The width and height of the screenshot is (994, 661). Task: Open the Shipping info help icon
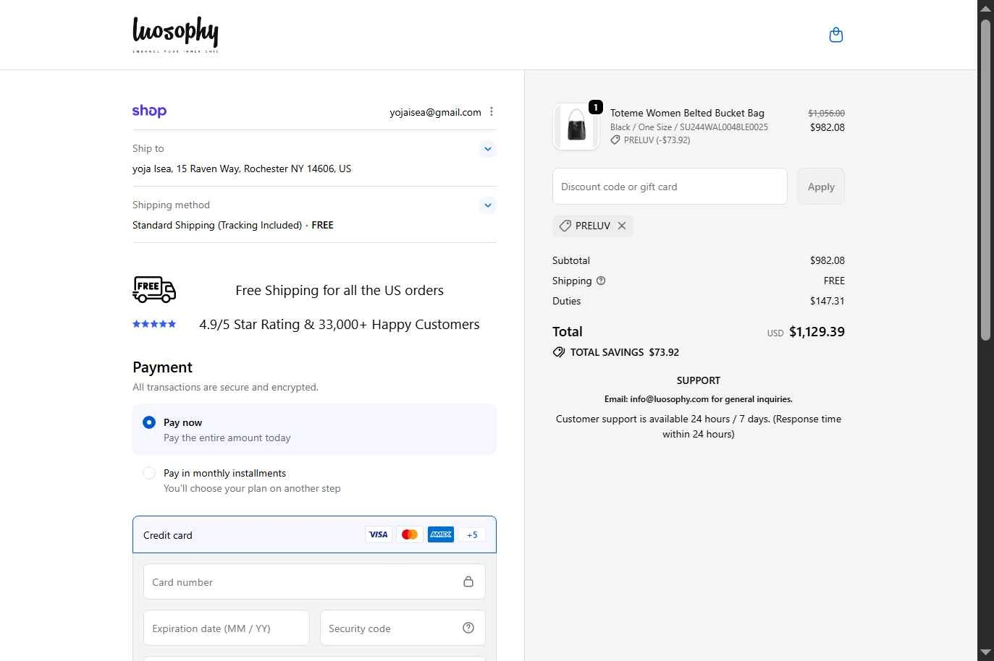(601, 281)
